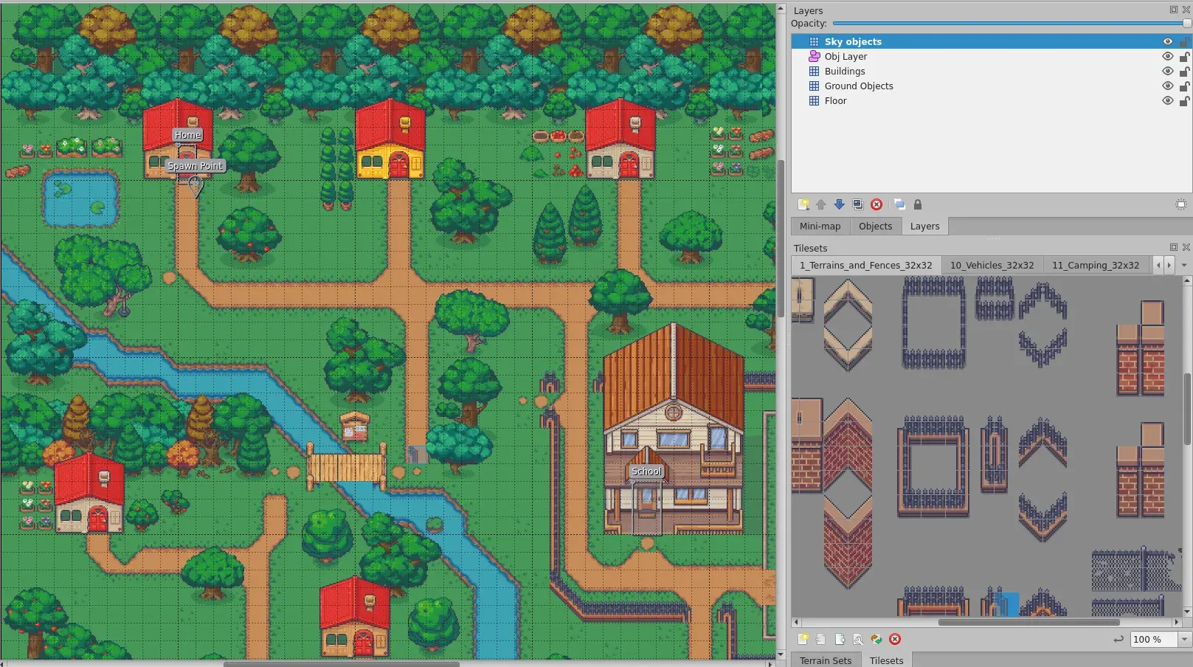Hide the Buildings layer
This screenshot has height=667, width=1193.
1167,72
